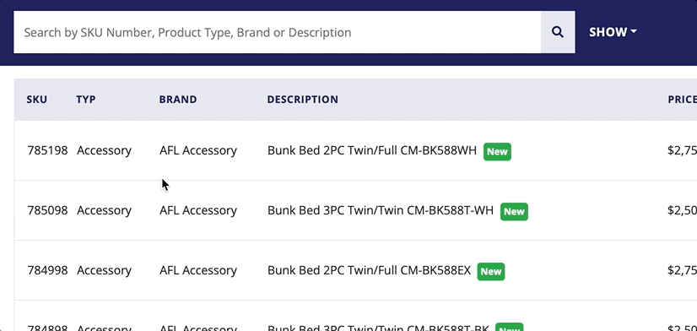Sort by the SKU column header

(37, 99)
